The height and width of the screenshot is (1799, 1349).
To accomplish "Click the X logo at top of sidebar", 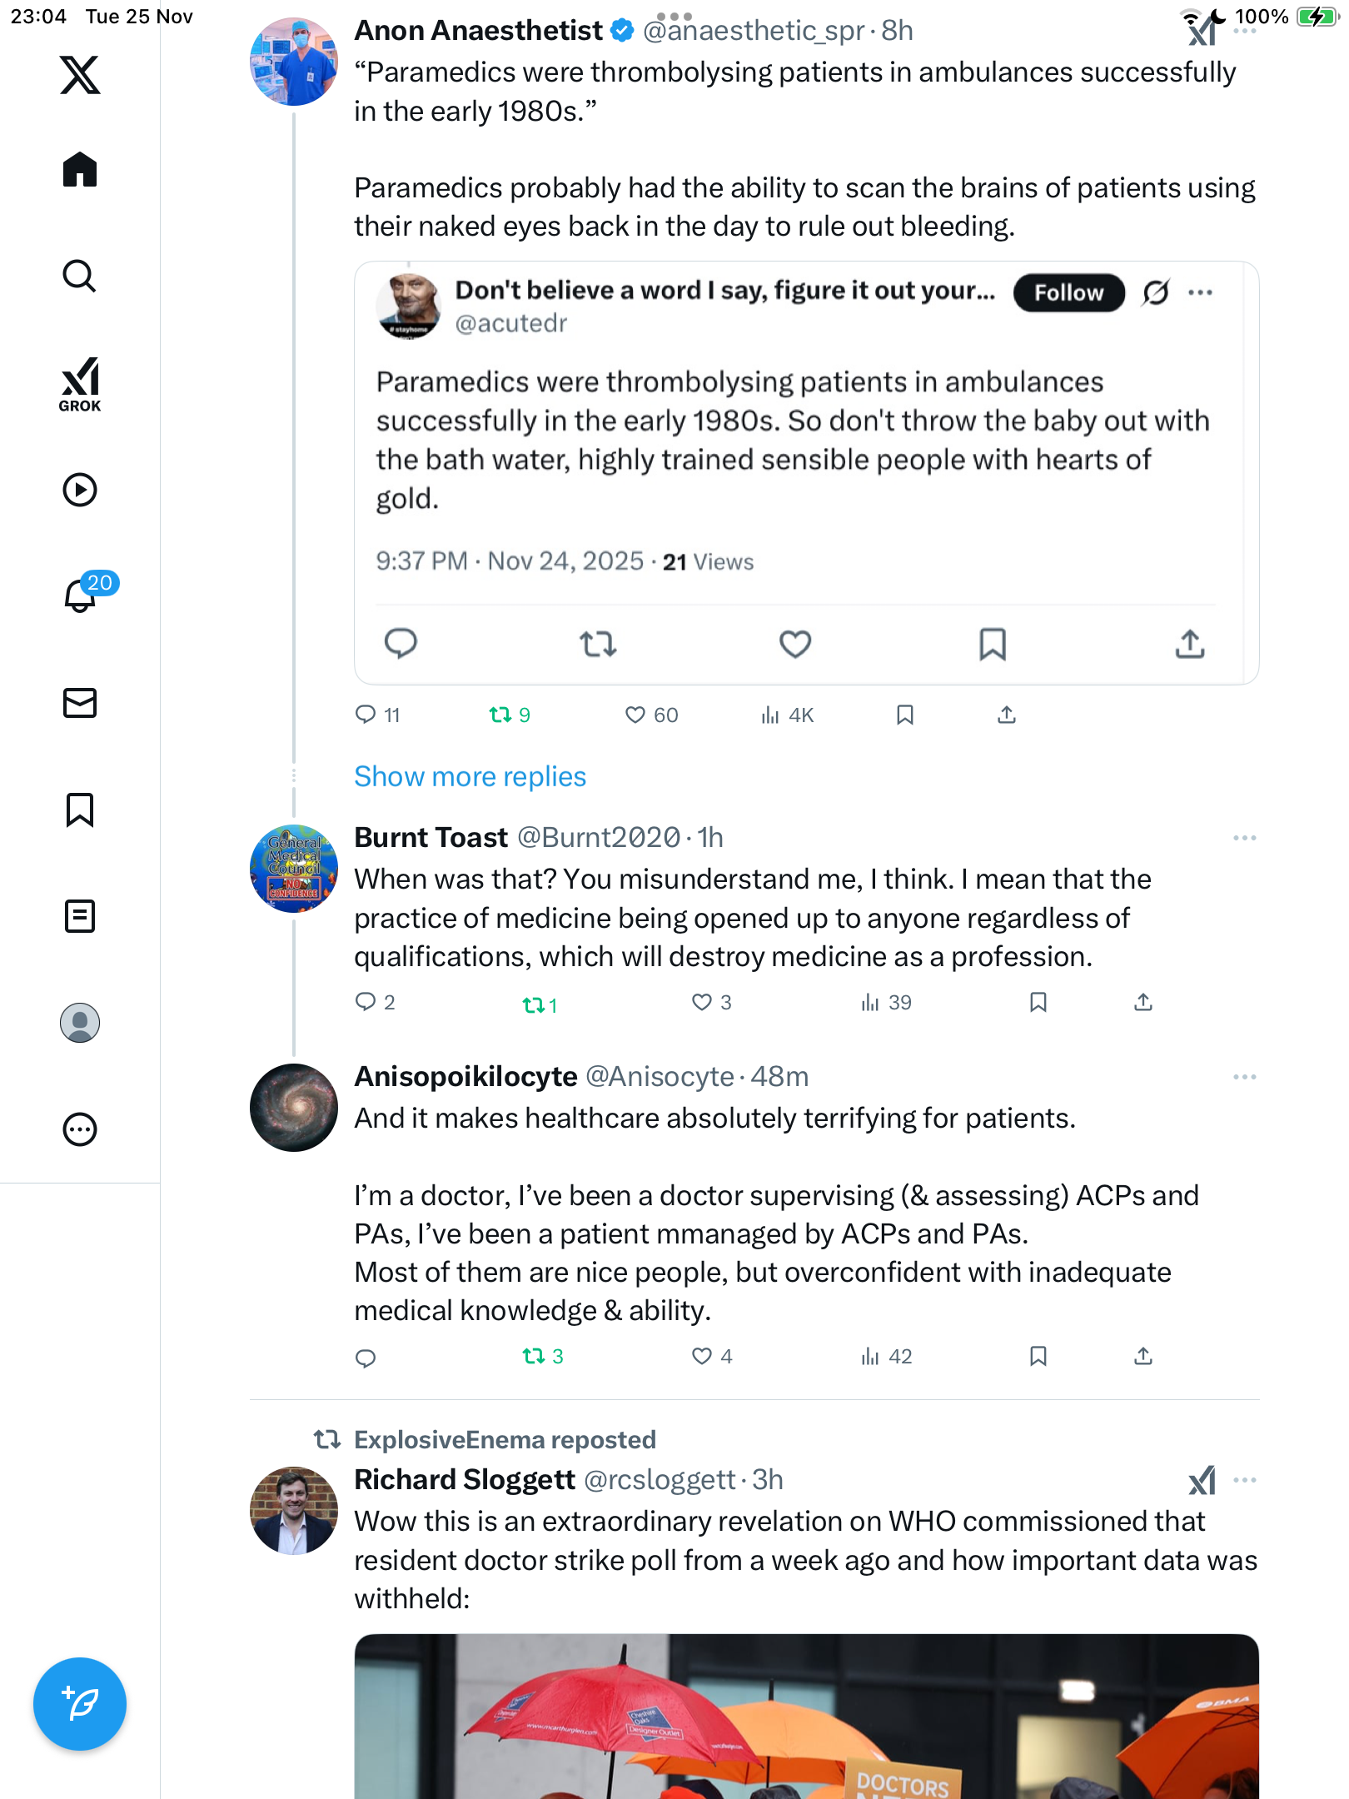I will 80,75.
